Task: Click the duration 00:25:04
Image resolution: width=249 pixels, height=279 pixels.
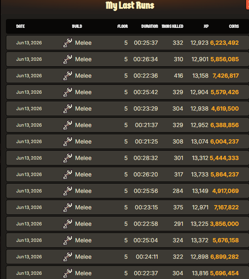Action: (146, 240)
